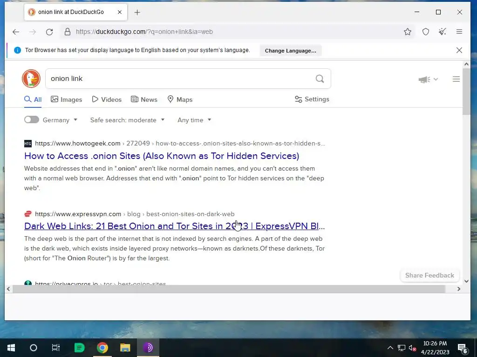
Task: Expand the Germany region dropdown
Action: pyautogui.click(x=60, y=120)
